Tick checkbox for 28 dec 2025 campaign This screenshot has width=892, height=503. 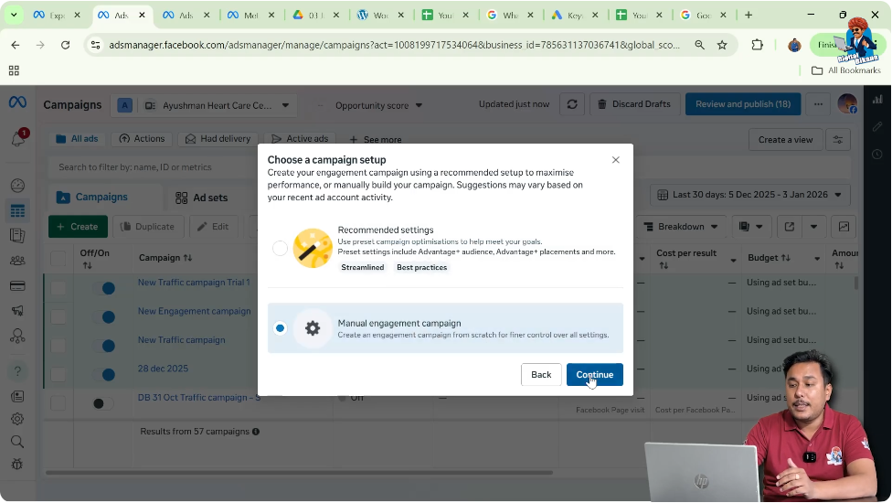pyautogui.click(x=58, y=374)
